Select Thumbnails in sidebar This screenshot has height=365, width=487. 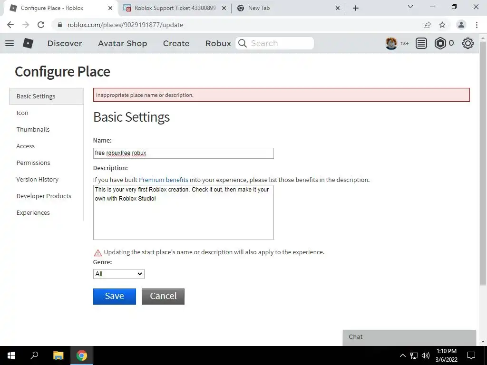33,129
